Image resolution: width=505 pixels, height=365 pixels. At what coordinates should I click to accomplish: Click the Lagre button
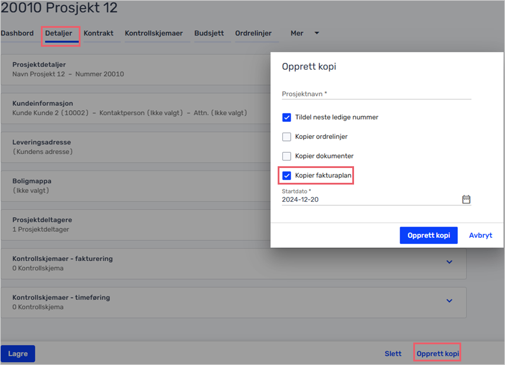coord(18,353)
